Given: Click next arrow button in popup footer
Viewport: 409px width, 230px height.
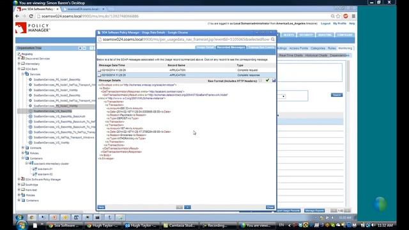Looking at the screenshot, I should [x=187, y=207].
